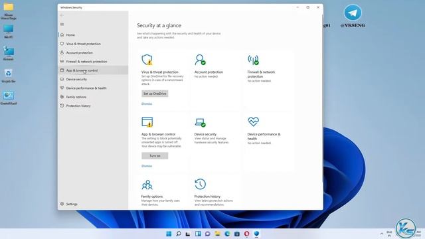Open Microsoft Store from the taskbar
Screen dimensions: 425x239
[237, 234]
